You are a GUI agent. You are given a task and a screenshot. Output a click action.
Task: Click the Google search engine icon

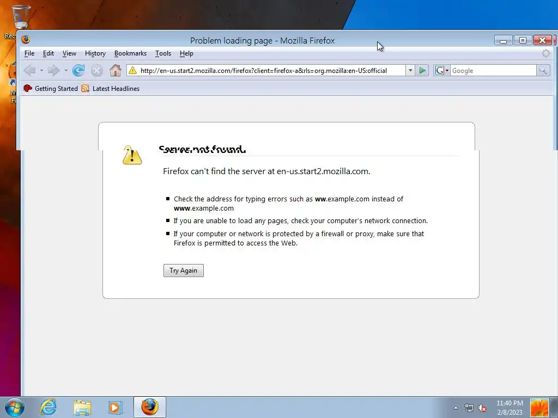(x=440, y=70)
